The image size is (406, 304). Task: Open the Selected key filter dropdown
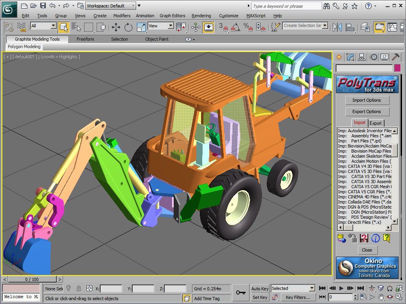point(293,288)
